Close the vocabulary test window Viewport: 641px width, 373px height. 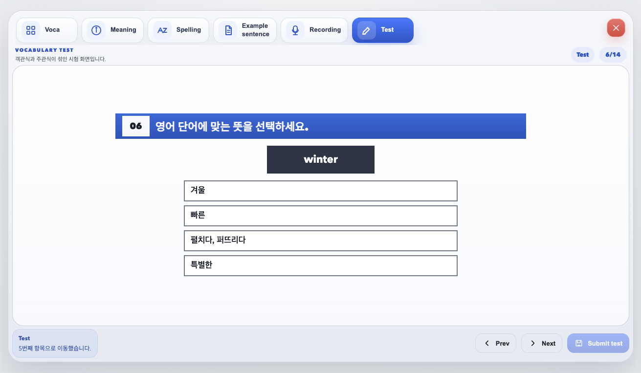(x=616, y=28)
